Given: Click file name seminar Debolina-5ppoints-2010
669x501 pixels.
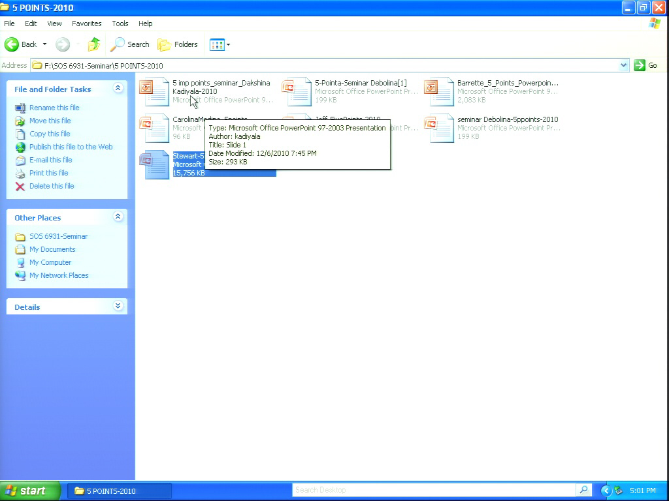Looking at the screenshot, I should 508,120.
